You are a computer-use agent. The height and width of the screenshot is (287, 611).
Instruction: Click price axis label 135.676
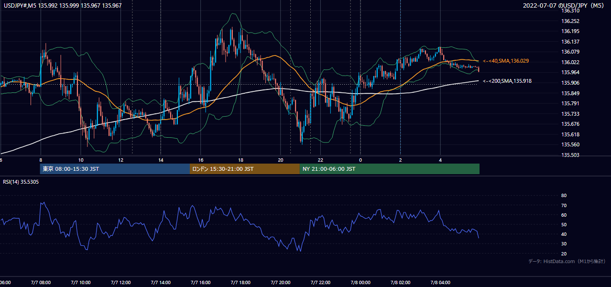tap(571, 124)
